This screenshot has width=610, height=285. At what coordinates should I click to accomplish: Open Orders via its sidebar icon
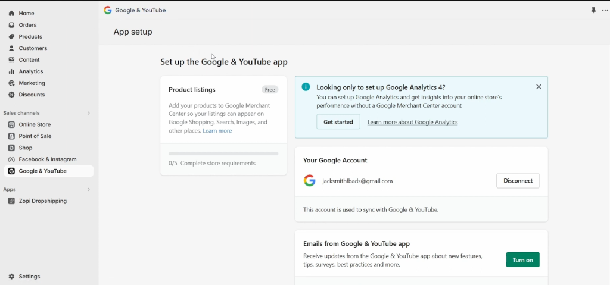11,25
